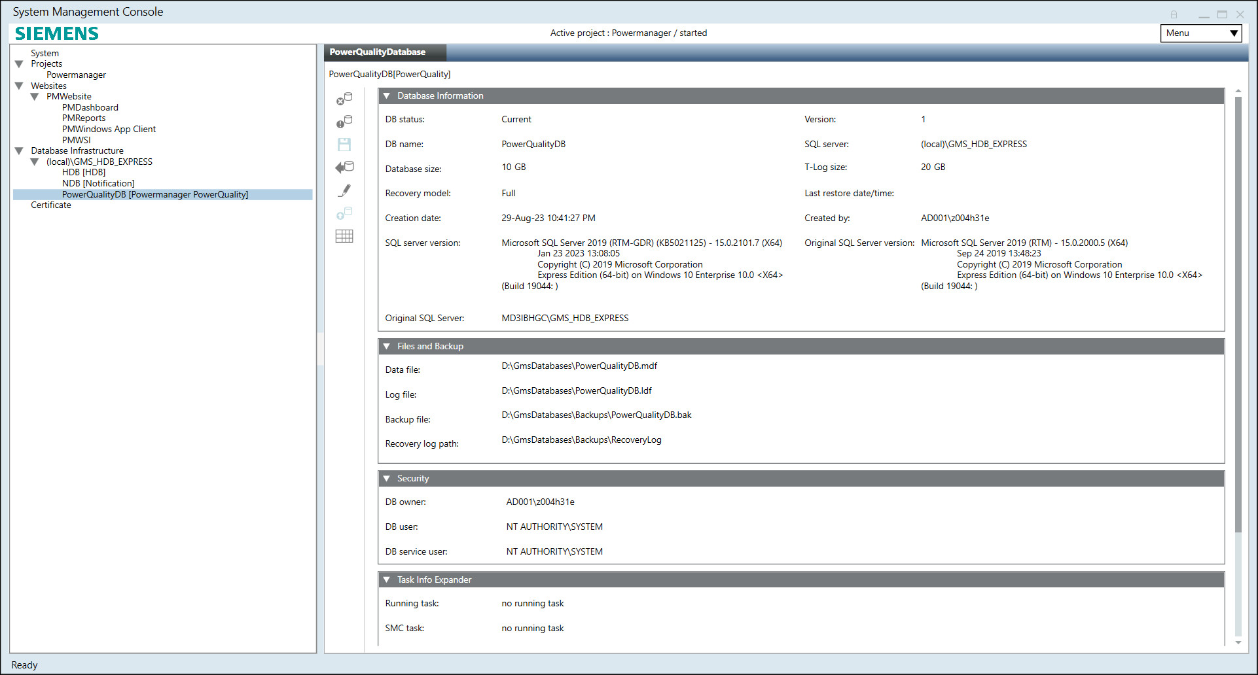Screen dimensions: 1258x675
Task: Click the table grid icon
Action: (x=344, y=236)
